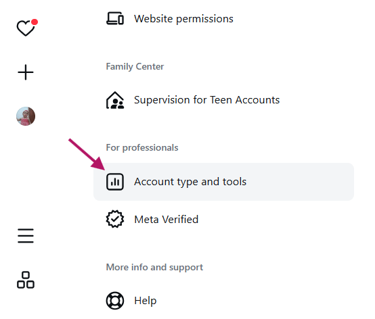
Task: Click the Supervision house icon
Action: 115,100
